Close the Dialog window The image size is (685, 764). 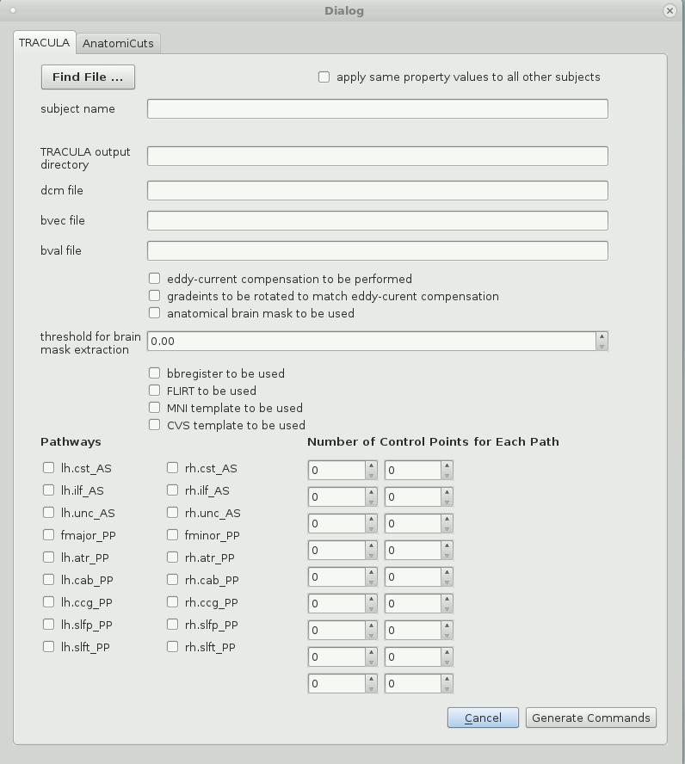tap(670, 11)
